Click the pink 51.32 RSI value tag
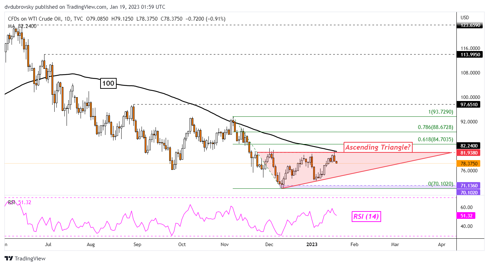This screenshot has width=489, height=266. [x=466, y=216]
